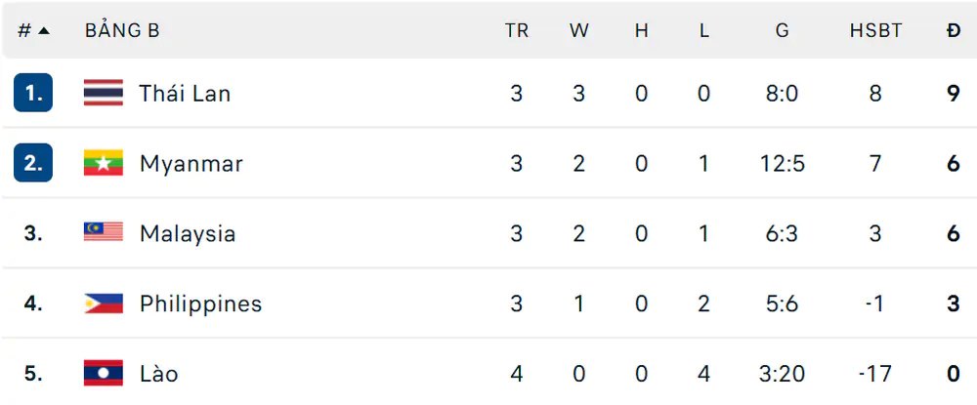Viewport: 977px width, 405px height.
Task: Click the blue rank 2 badge
Action: point(33,163)
